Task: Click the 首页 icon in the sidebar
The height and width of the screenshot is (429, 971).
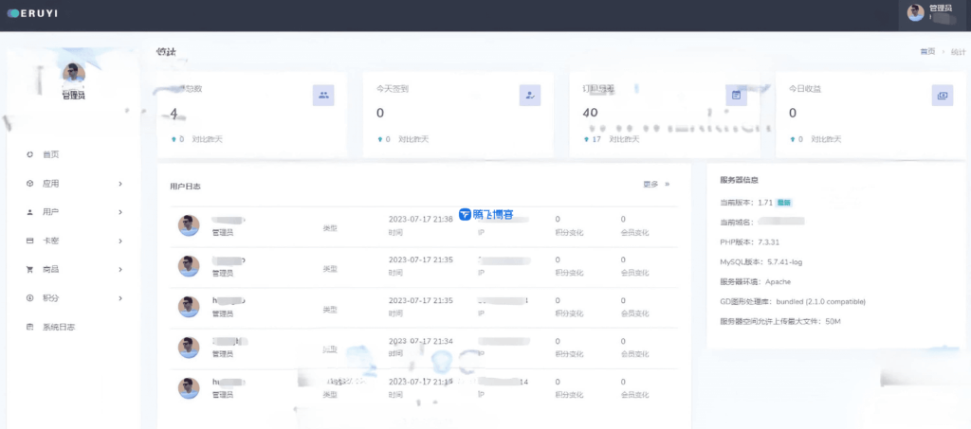Action: click(29, 154)
